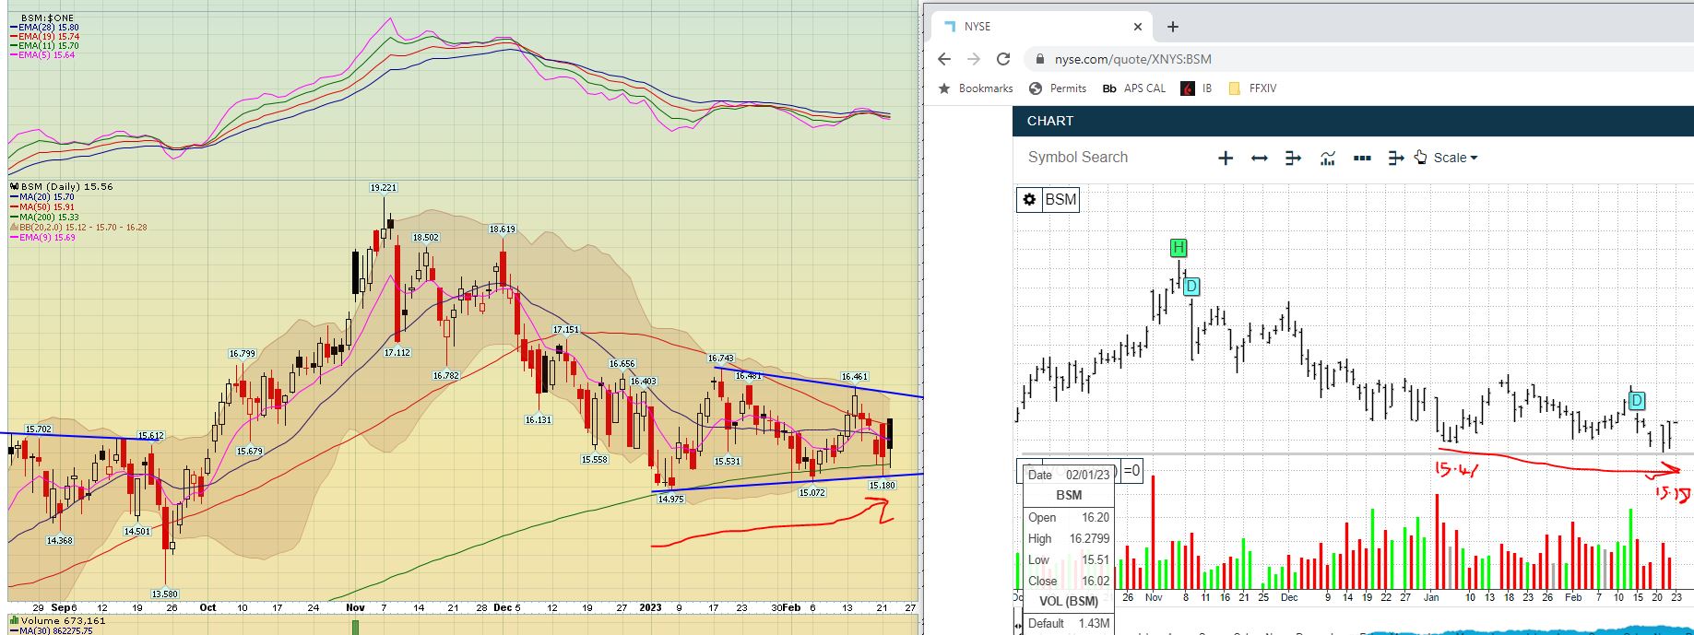The width and height of the screenshot is (1694, 635).
Task: Click the horizontal double-arrow range icon
Action: [1259, 159]
